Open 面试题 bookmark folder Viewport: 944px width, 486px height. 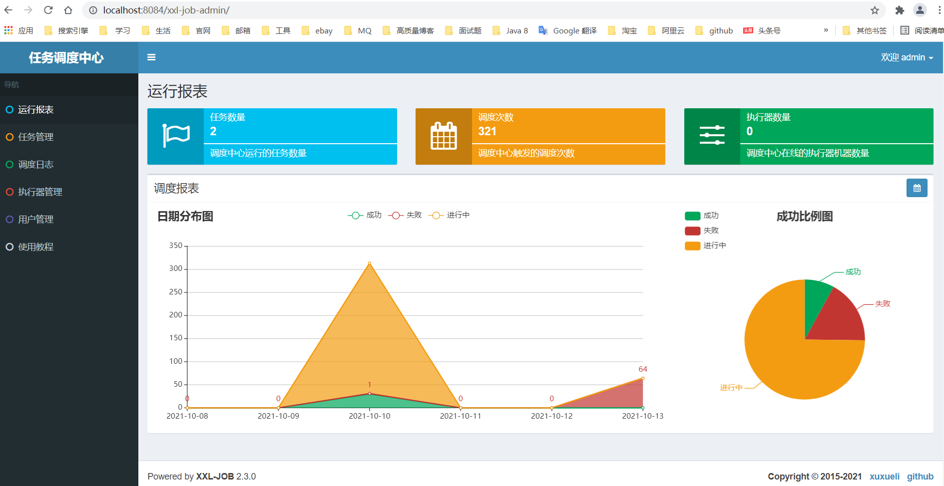(x=463, y=30)
